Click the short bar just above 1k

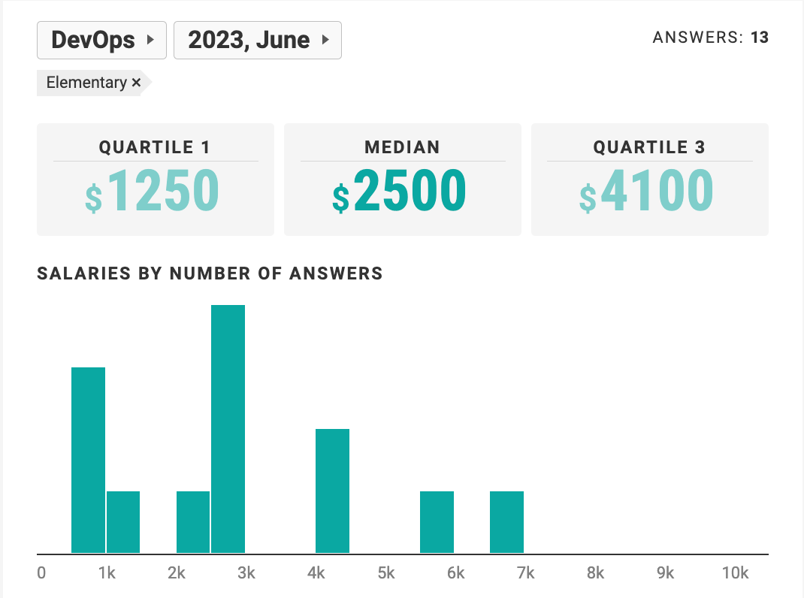tap(123, 522)
